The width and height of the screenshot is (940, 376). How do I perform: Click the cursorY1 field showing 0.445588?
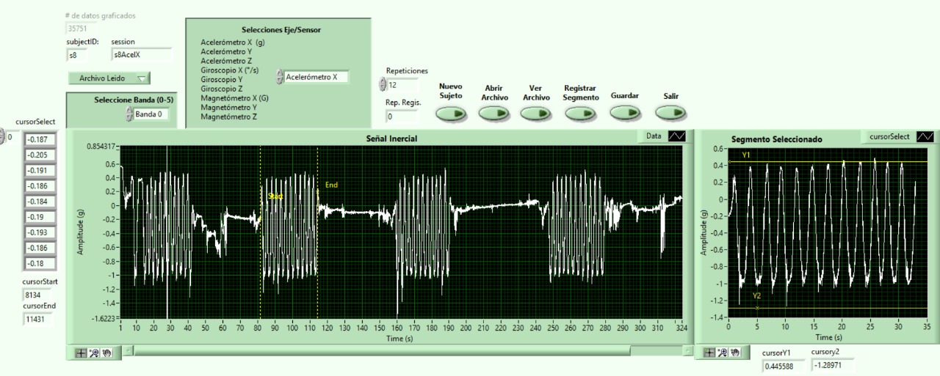pos(784,365)
